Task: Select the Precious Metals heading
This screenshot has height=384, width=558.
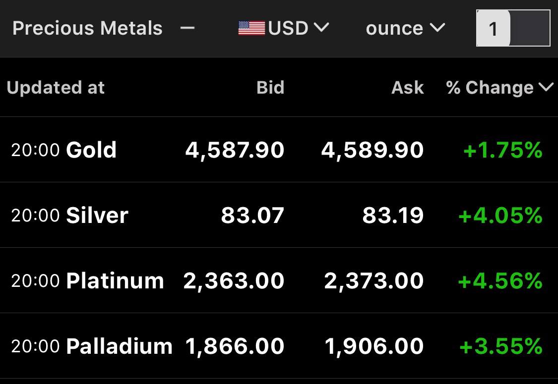Action: click(x=87, y=28)
